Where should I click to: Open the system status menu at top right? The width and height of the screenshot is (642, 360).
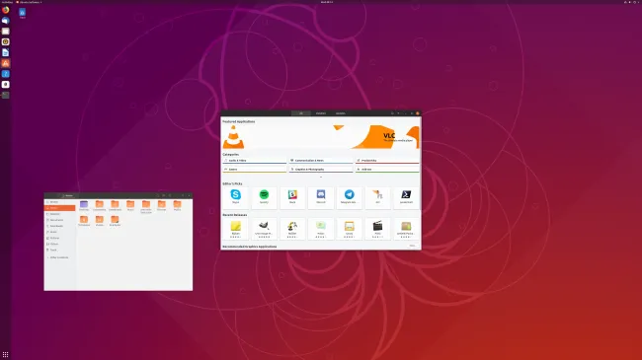click(x=632, y=2)
